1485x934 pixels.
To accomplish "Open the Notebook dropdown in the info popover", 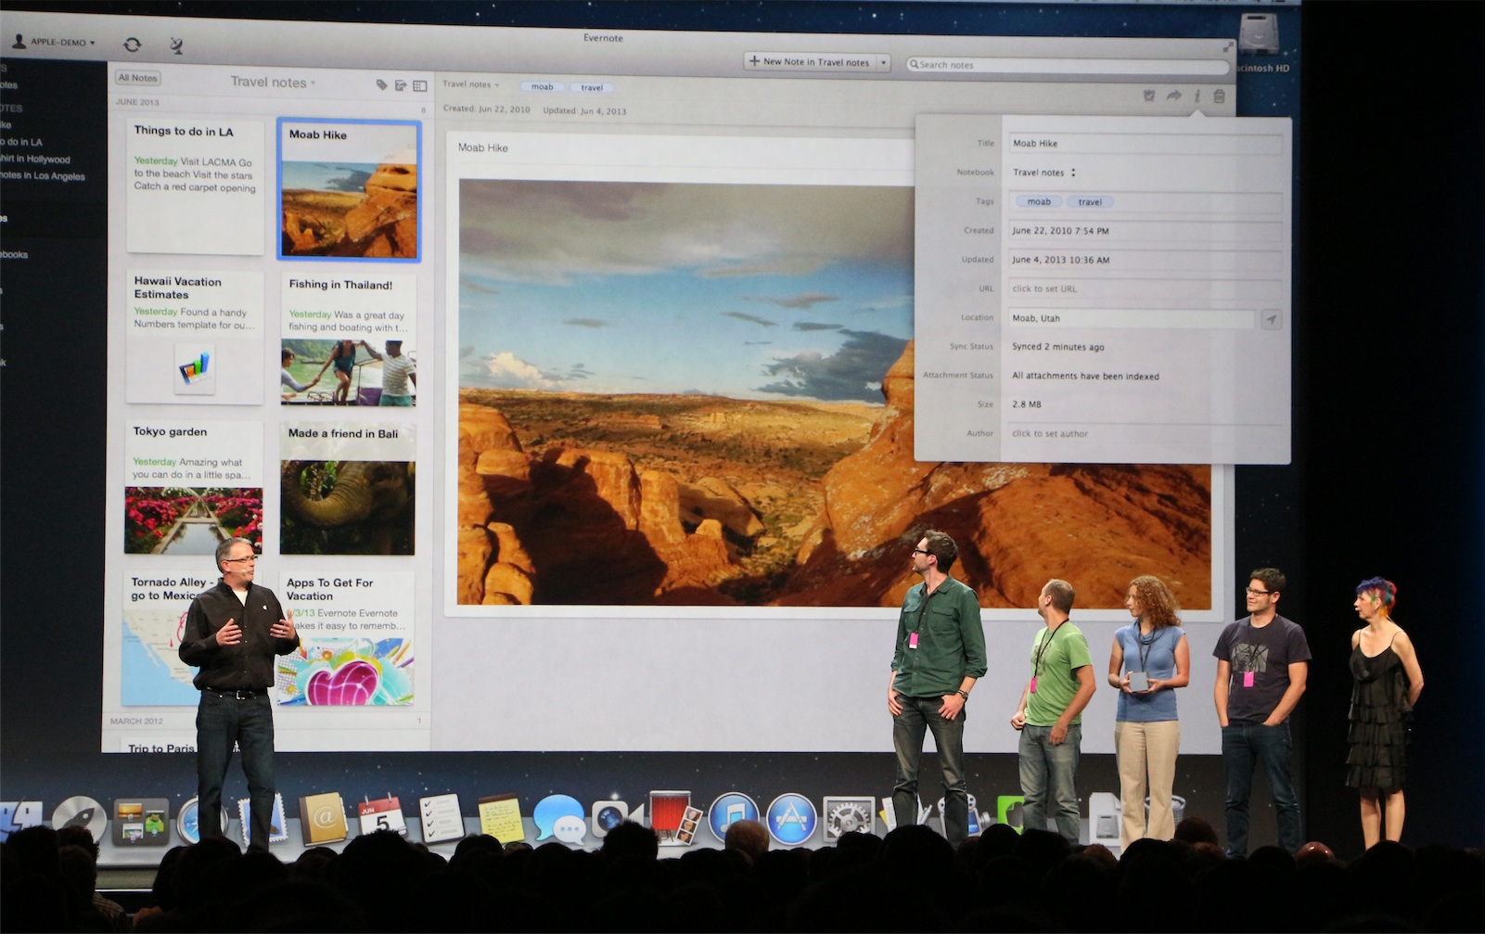I will click(1044, 173).
